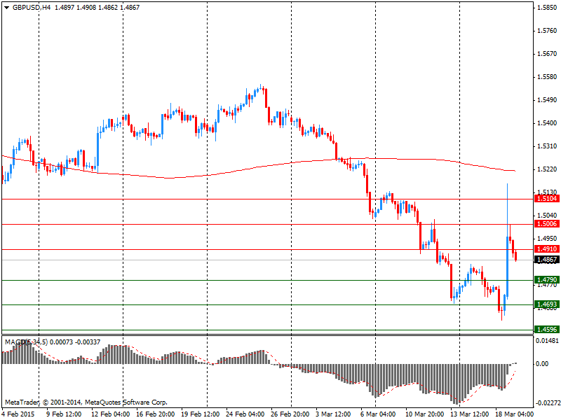This screenshot has height=420, width=561.
Task: Click the current price label 1.4867
Action: coord(547,260)
